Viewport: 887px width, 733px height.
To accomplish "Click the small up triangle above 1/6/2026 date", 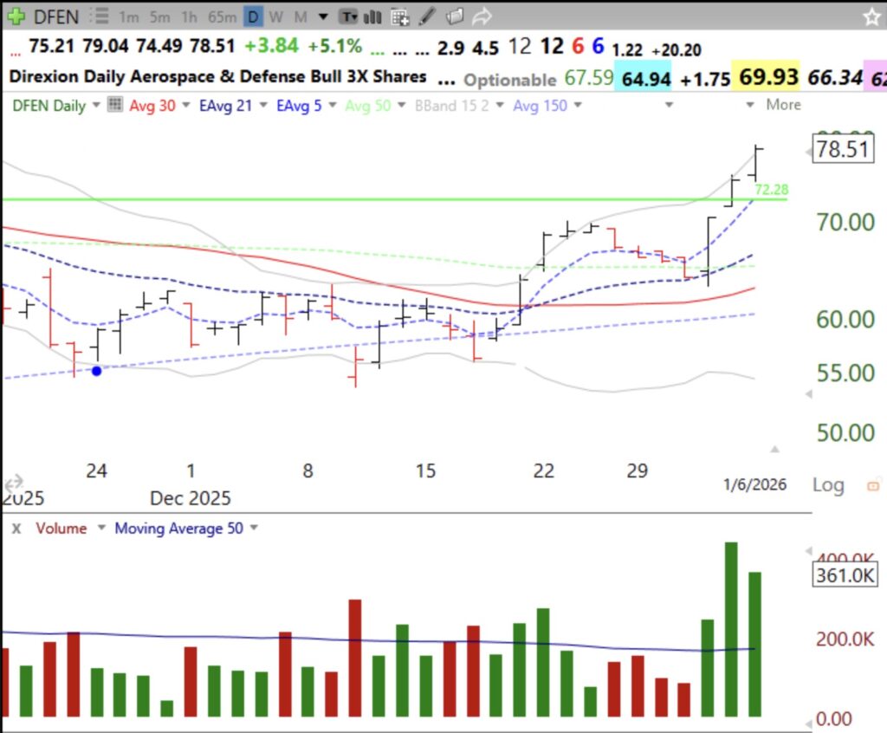I will point(774,449).
